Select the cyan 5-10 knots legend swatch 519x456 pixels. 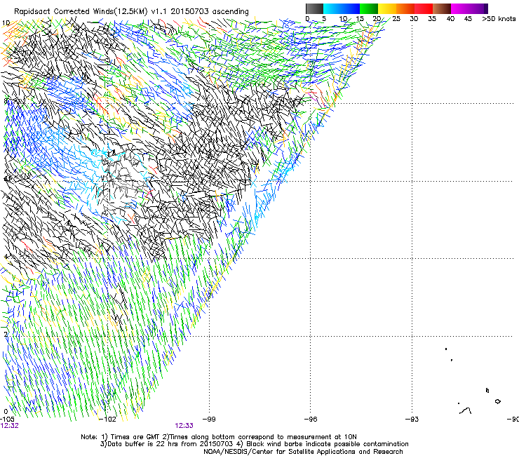point(332,8)
